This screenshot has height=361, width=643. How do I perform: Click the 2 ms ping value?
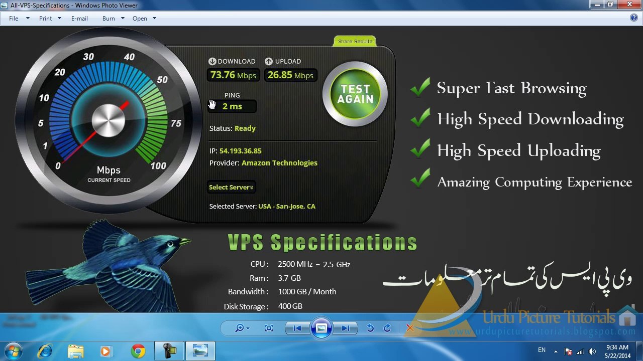coord(232,106)
